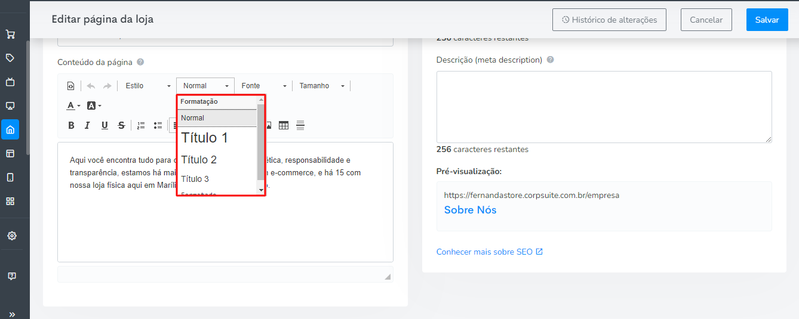This screenshot has width=799, height=319.
Task: Click formatting list scrollbar thumb
Action: click(260, 142)
